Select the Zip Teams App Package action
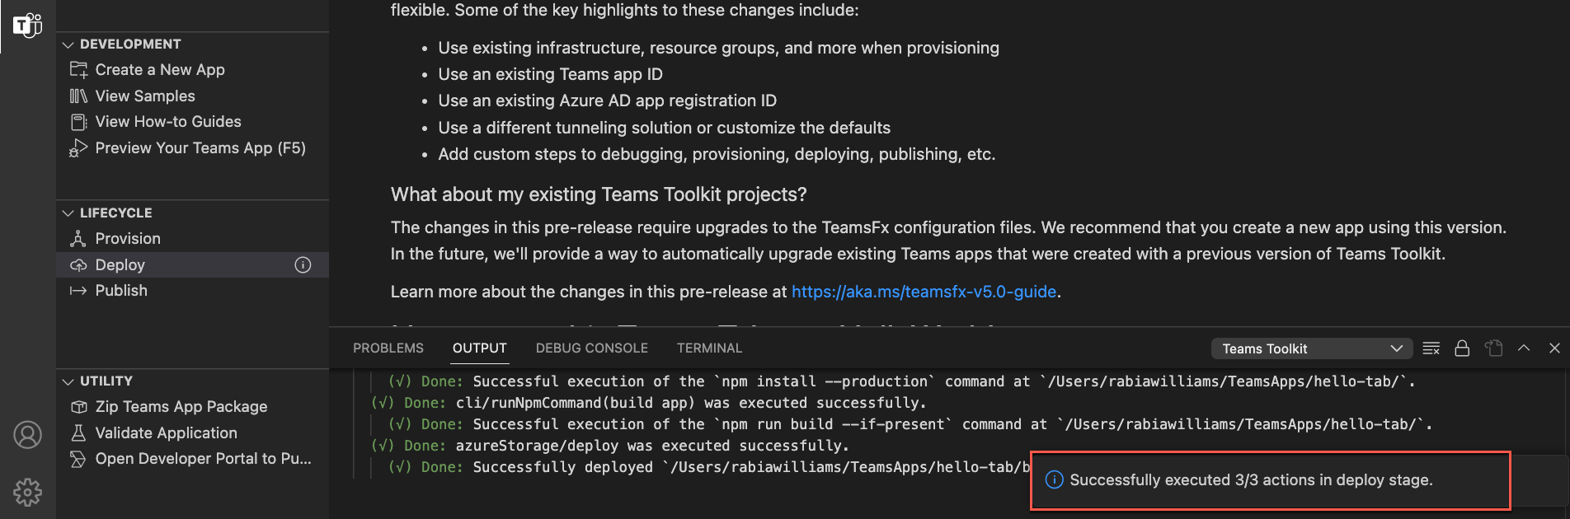 coord(181,405)
